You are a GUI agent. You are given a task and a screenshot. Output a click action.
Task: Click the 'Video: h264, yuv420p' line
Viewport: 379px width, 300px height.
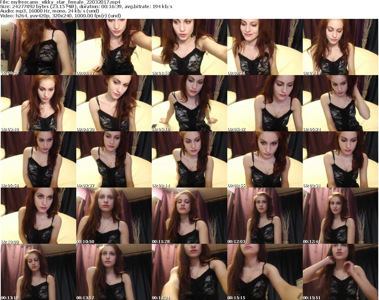pyautogui.click(x=60, y=16)
